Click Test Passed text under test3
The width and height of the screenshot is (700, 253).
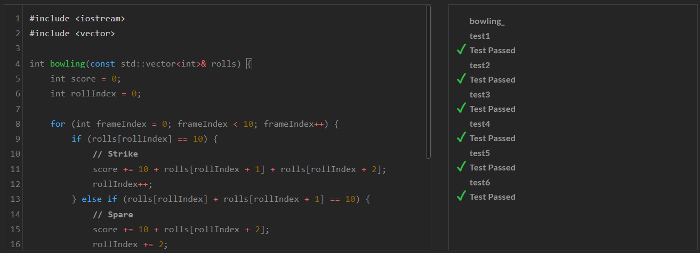coord(492,109)
